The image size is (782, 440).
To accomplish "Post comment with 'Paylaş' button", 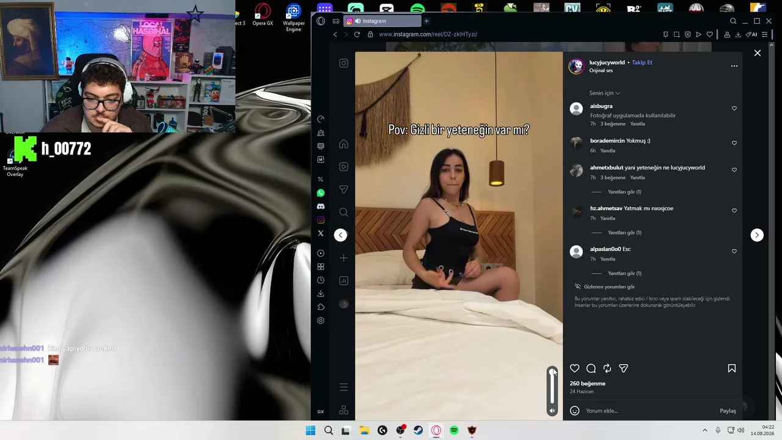I will tap(728, 411).
